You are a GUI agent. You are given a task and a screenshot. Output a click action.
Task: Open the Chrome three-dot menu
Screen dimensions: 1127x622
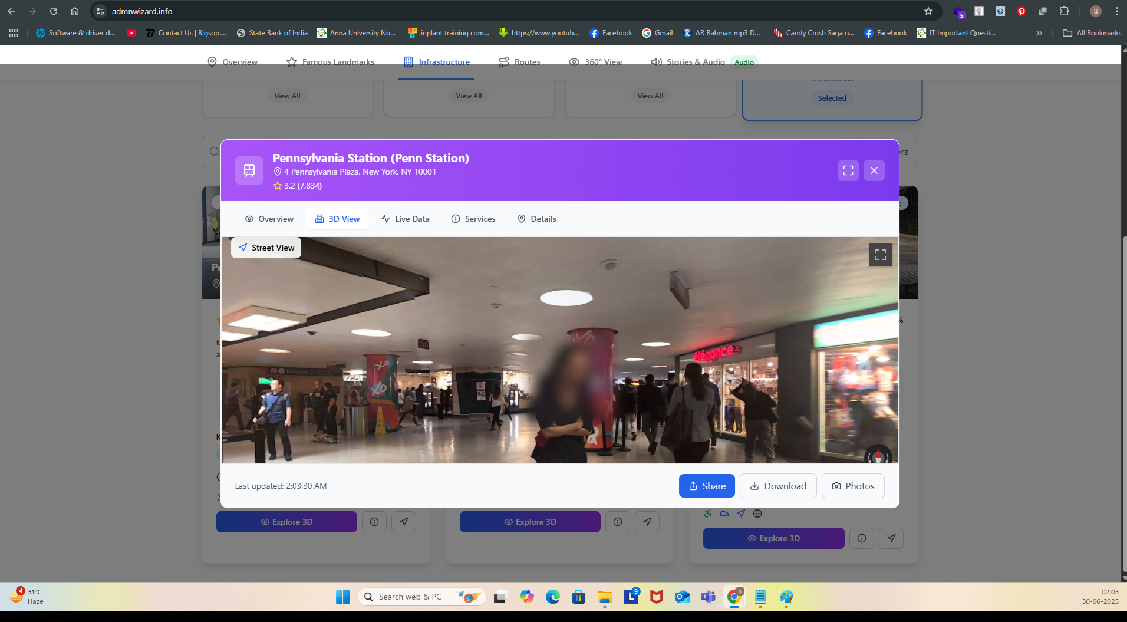[1117, 11]
